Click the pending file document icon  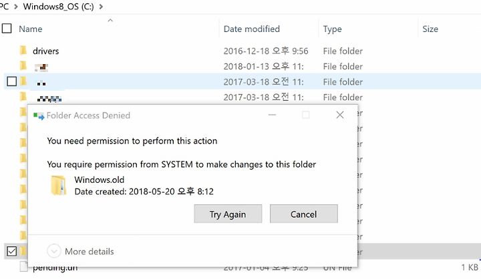24,266
